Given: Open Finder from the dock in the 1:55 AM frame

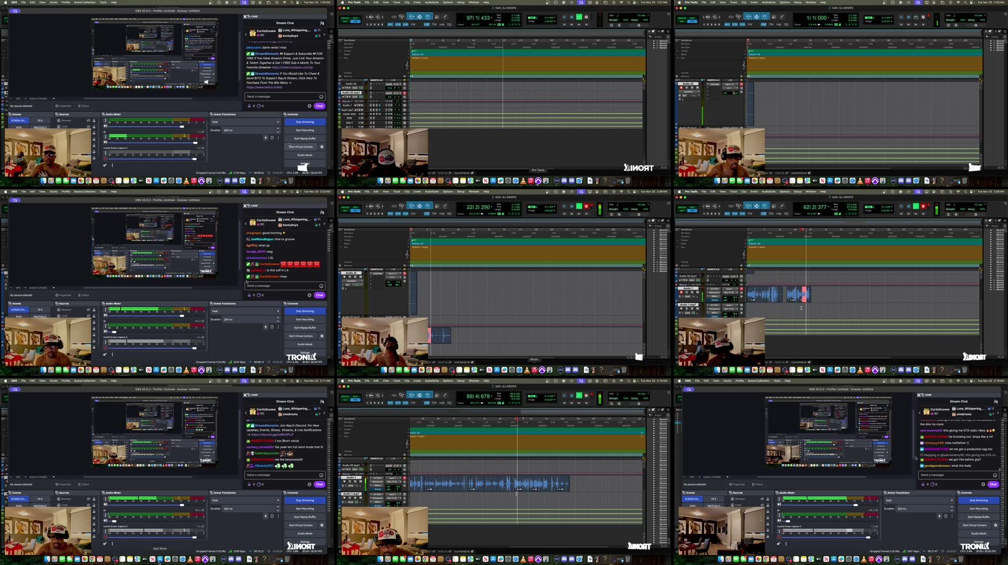Looking at the screenshot, I should 44,181.
